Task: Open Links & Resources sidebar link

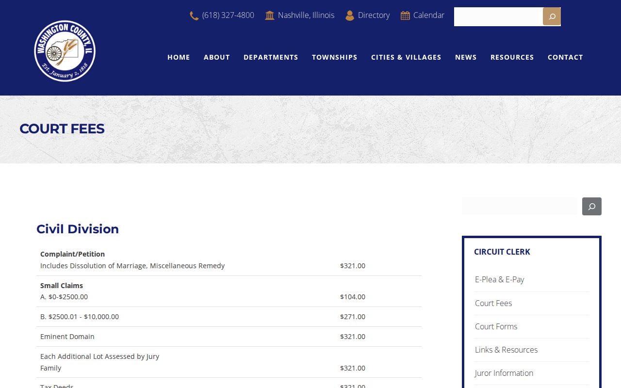Action: pos(506,350)
